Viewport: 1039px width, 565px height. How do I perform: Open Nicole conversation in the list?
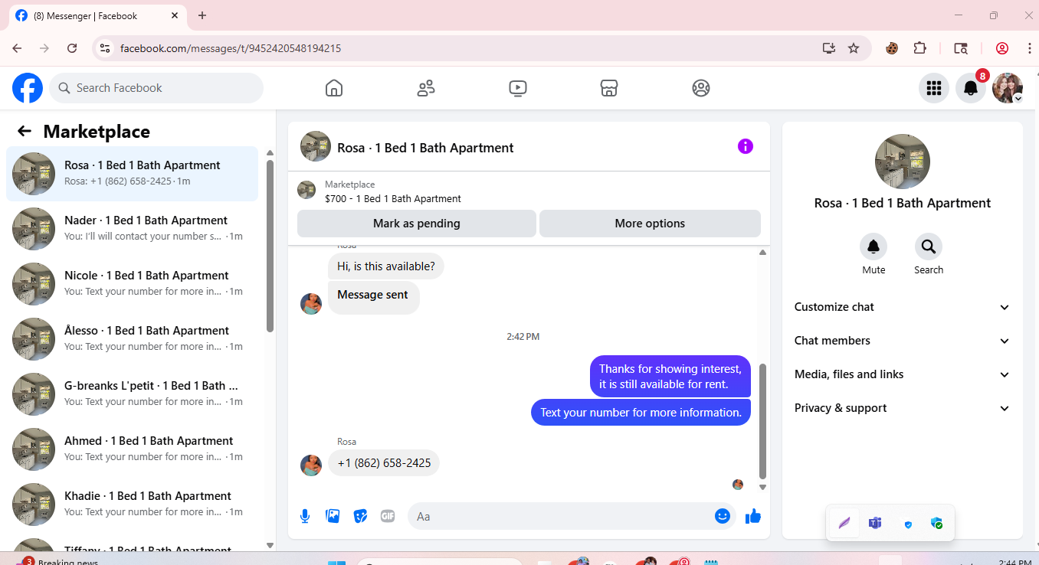click(x=132, y=284)
